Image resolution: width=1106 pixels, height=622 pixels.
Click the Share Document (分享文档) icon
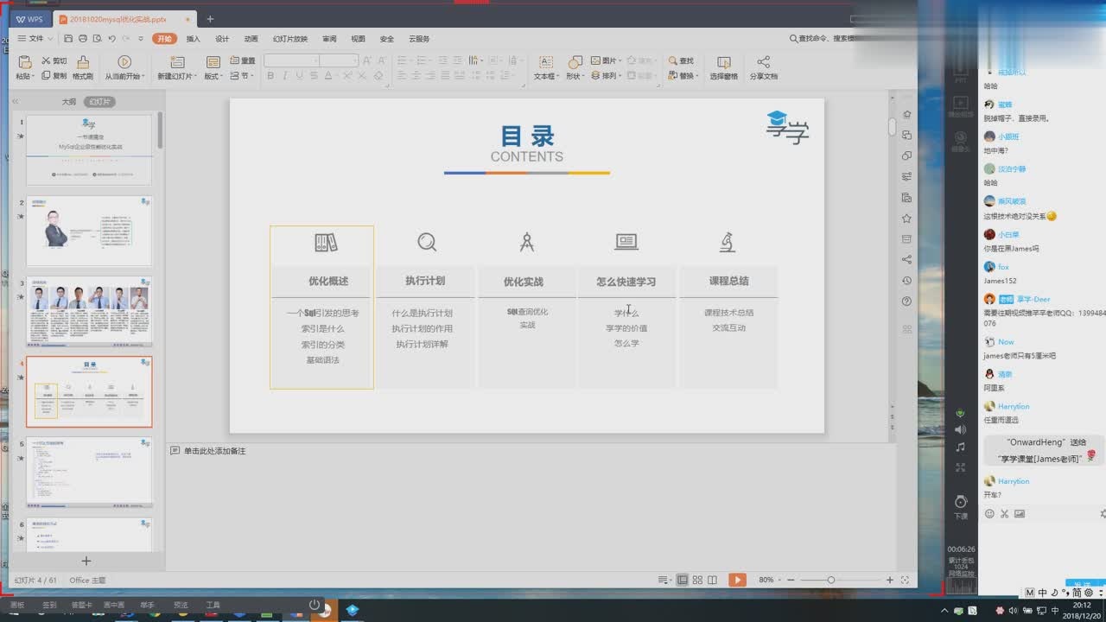pos(763,61)
